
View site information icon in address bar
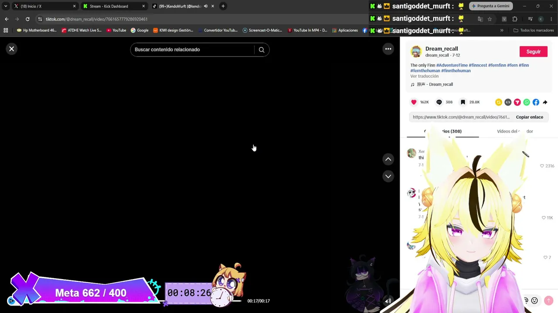(x=40, y=19)
